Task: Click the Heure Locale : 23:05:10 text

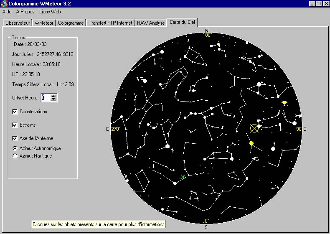Action: click(36, 64)
